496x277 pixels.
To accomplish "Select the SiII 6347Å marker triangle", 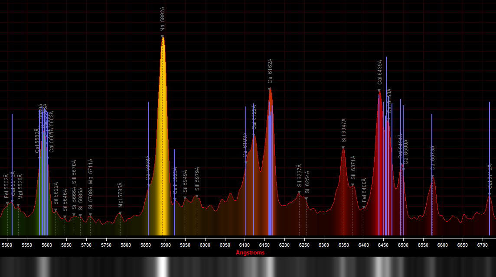I will click(x=343, y=148).
